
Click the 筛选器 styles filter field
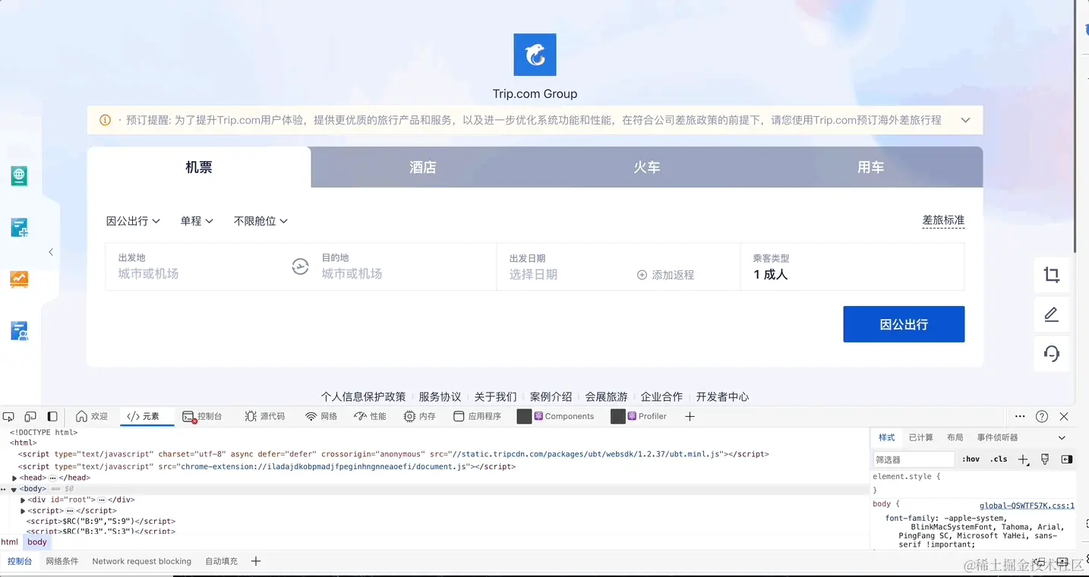(914, 459)
